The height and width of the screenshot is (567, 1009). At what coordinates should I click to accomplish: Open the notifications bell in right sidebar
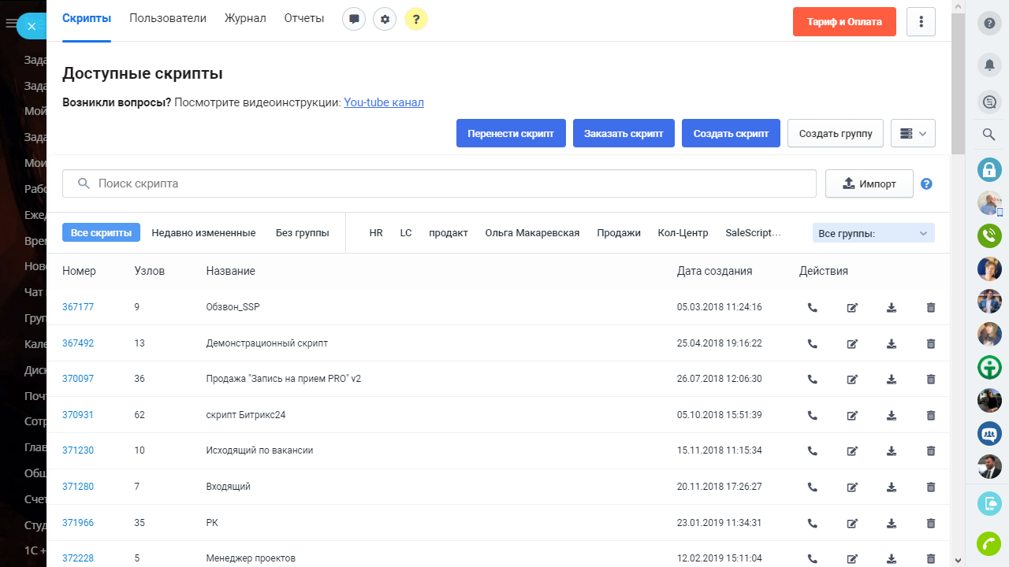tap(989, 64)
